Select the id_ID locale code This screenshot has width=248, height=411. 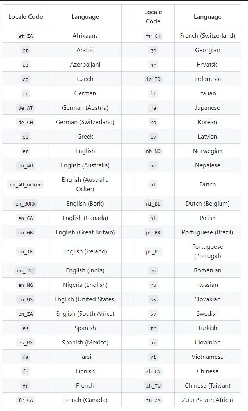[153, 79]
